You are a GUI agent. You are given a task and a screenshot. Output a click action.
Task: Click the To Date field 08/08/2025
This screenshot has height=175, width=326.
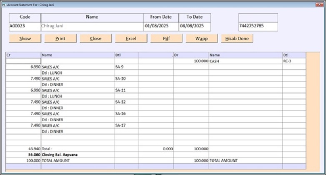[x=195, y=27]
